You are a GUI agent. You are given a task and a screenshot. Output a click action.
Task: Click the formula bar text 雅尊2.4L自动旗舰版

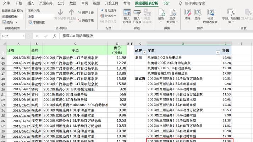pyautogui.click(x=78, y=36)
